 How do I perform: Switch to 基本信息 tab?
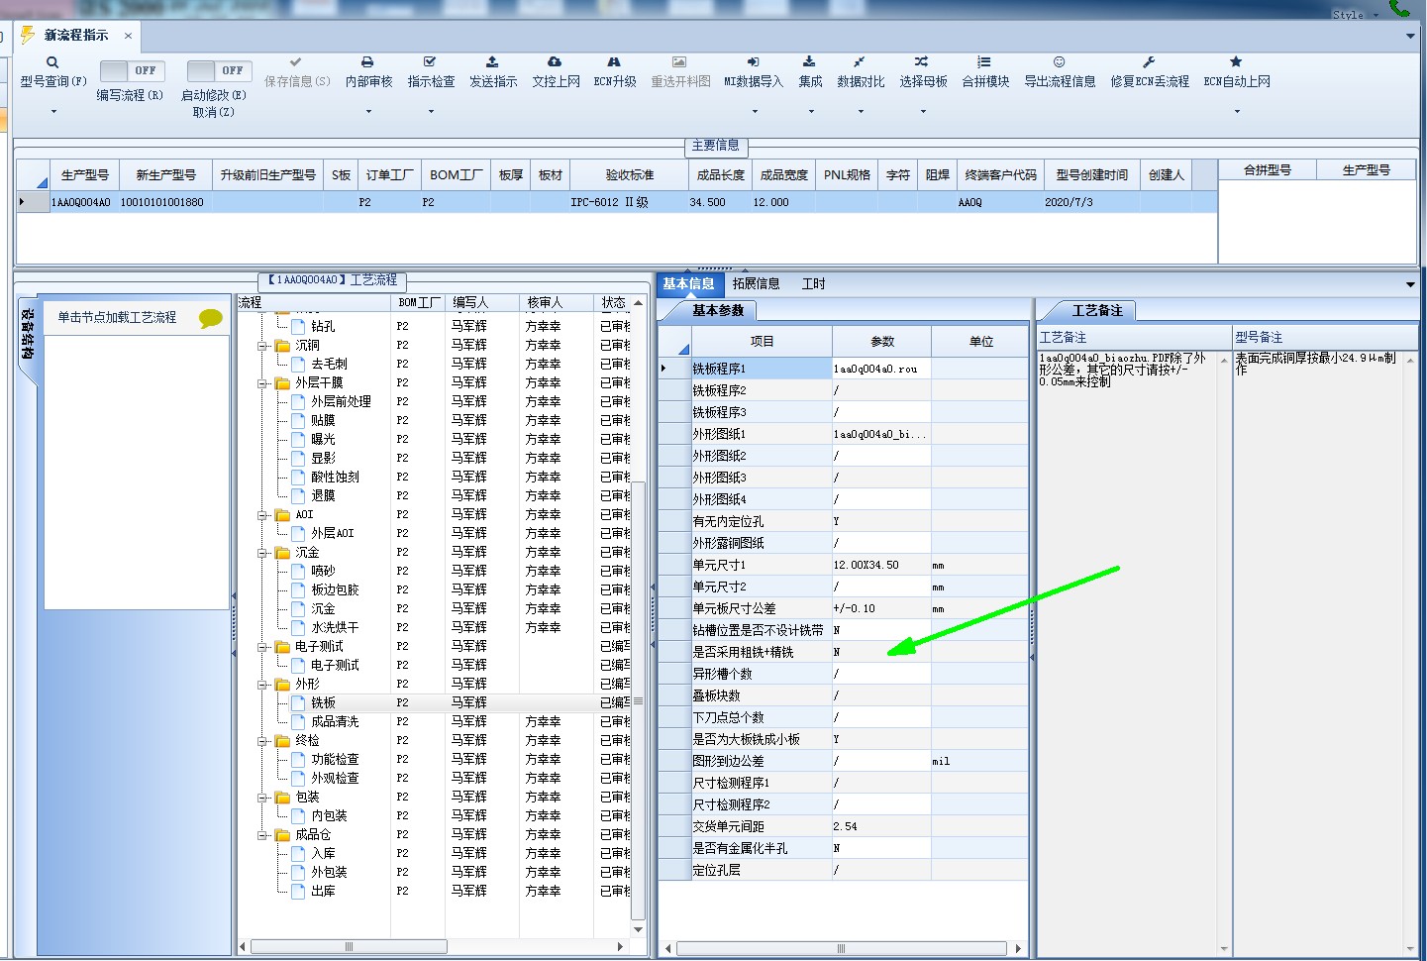(688, 284)
